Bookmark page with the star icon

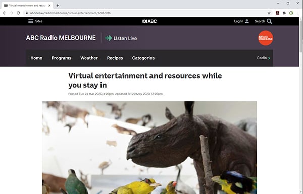[x=269, y=13]
